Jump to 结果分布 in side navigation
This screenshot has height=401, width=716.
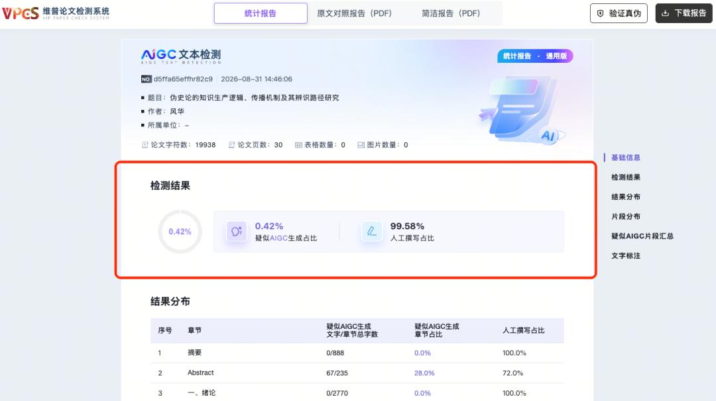click(x=626, y=197)
